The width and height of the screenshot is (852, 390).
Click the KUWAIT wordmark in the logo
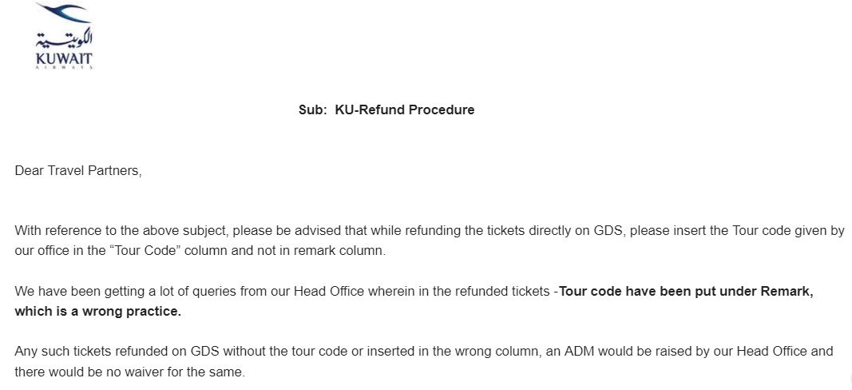coord(65,58)
